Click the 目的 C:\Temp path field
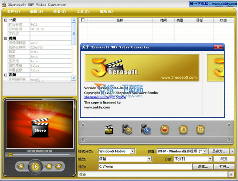This screenshot has width=238, height=181. pyautogui.click(x=145, y=167)
